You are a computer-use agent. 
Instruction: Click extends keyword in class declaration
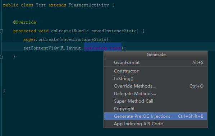coord(57,5)
